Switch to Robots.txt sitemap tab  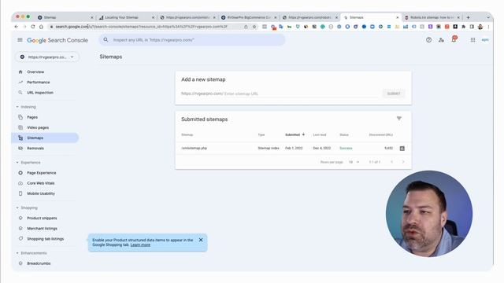coord(432,17)
